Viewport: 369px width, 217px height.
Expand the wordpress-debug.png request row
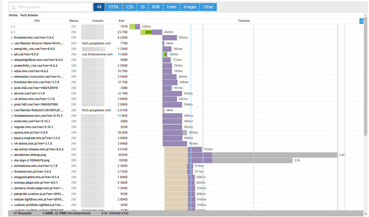point(12,155)
